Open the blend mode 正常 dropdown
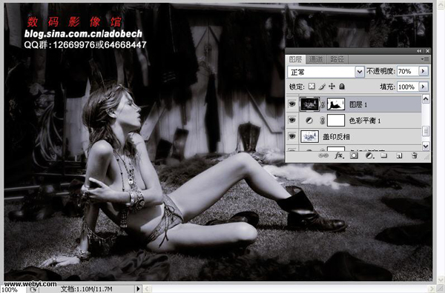 pos(359,72)
